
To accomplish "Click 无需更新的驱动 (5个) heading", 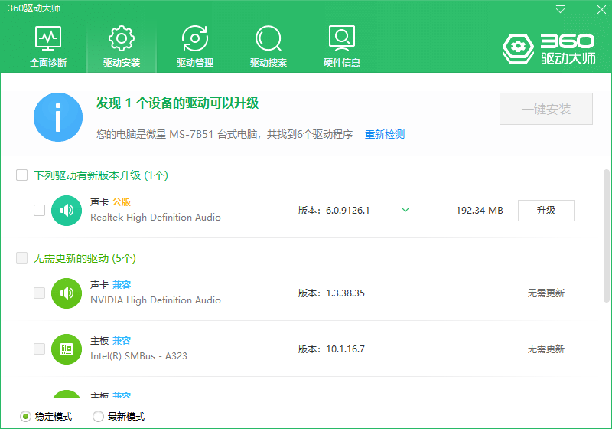I will (85, 258).
